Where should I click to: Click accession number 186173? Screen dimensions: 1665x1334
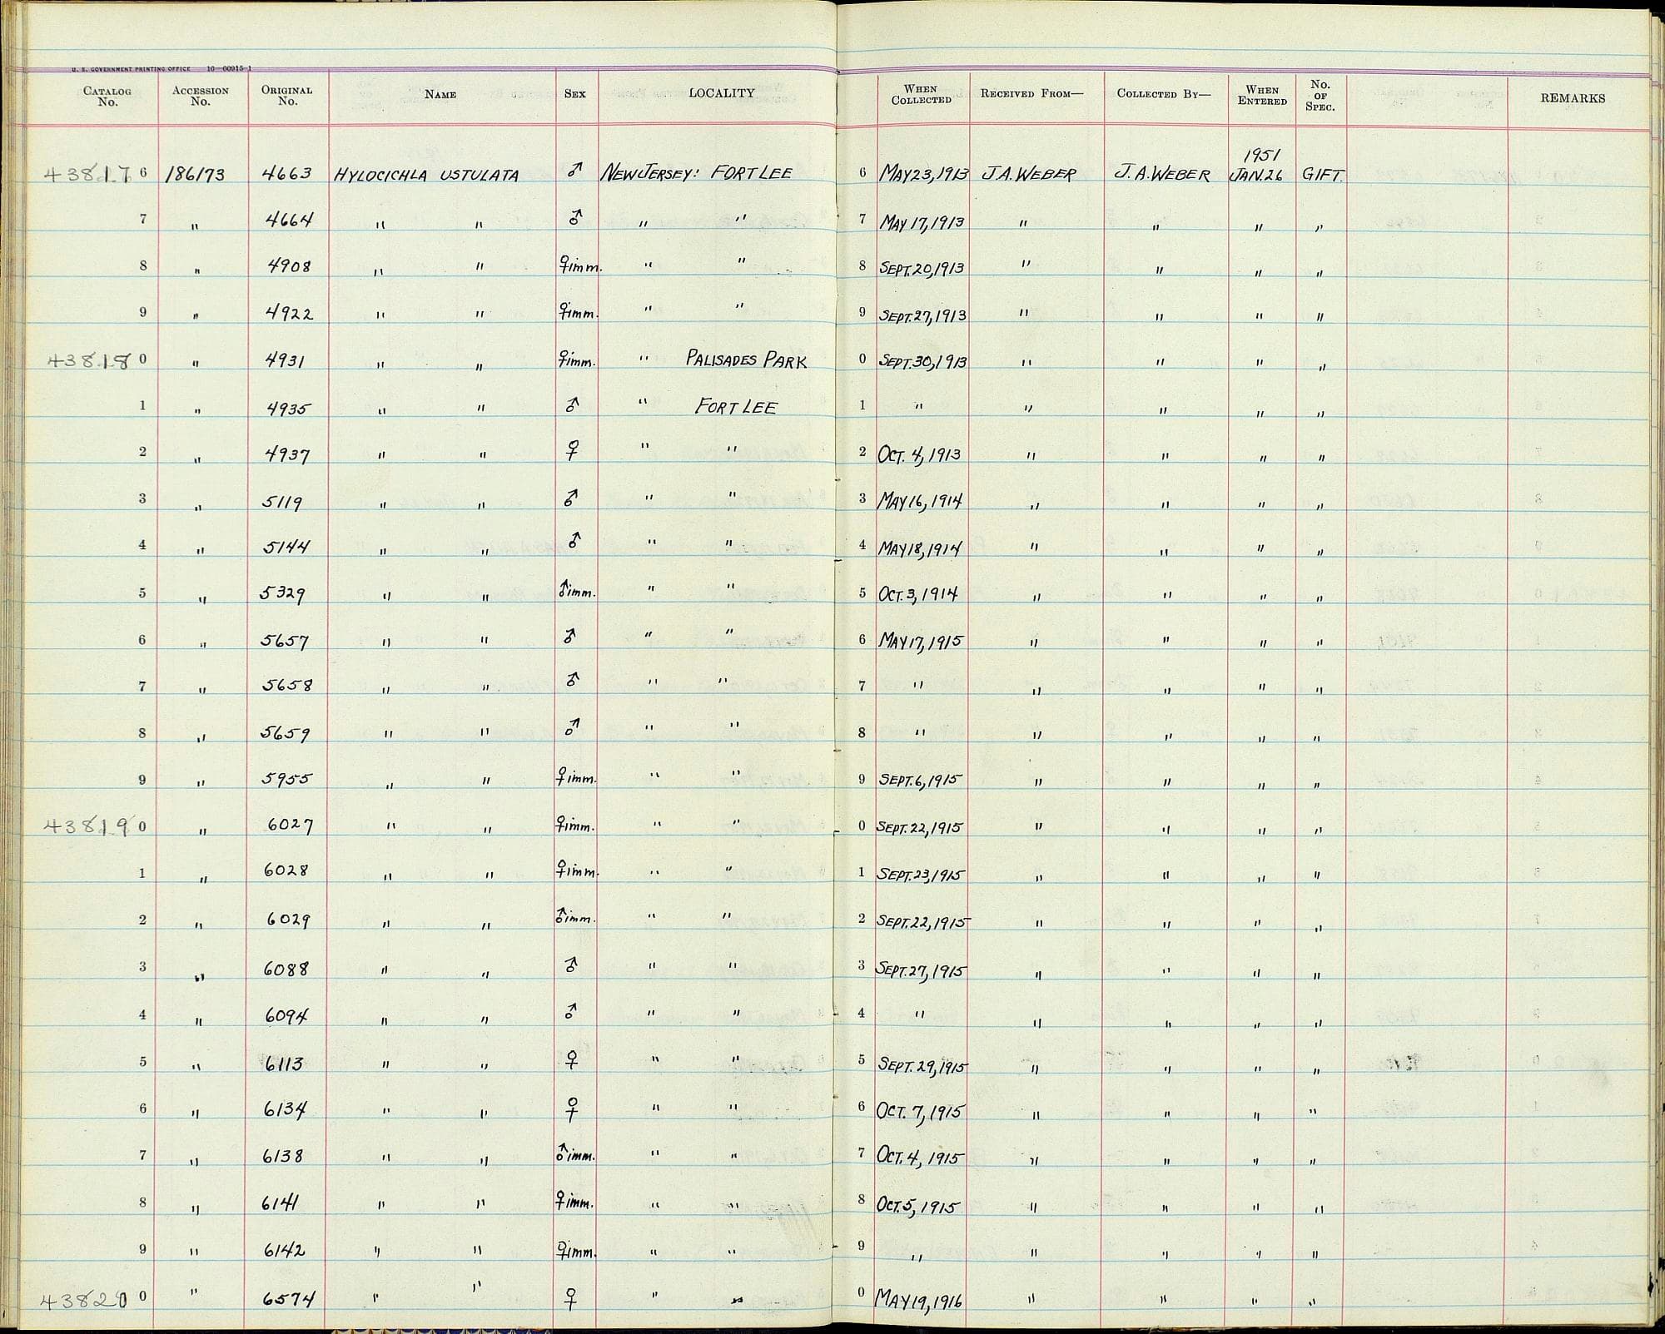pyautogui.click(x=196, y=175)
